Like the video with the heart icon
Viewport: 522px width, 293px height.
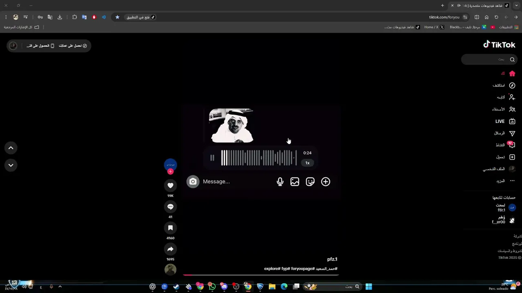pyautogui.click(x=170, y=186)
